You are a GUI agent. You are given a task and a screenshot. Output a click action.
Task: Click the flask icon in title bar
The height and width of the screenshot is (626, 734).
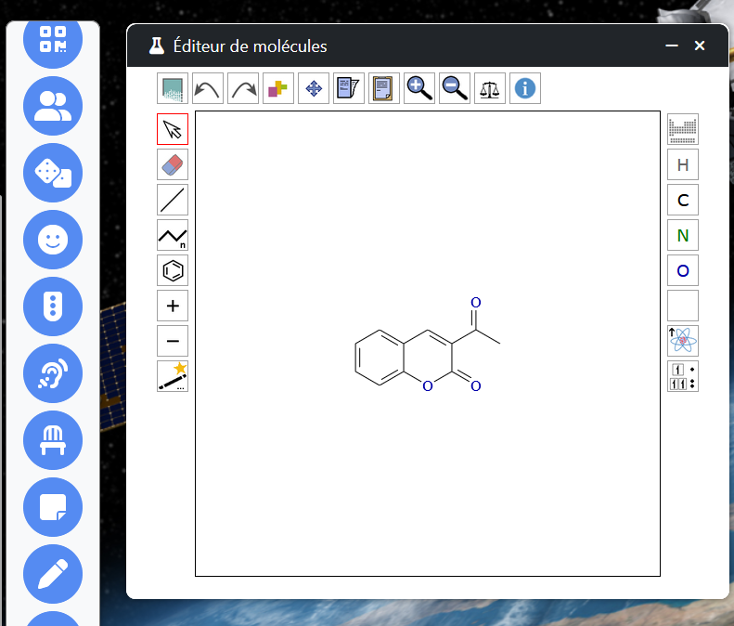coord(156,46)
